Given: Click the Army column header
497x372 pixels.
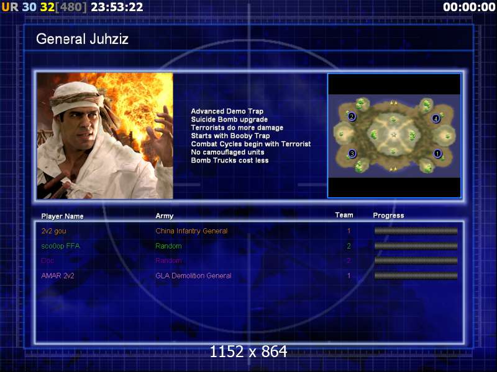Looking at the screenshot, I should [x=164, y=216].
